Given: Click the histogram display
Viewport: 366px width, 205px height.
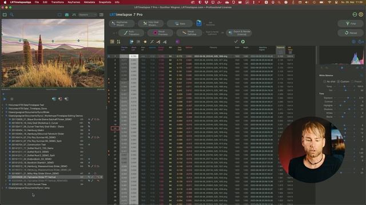Looking at the screenshot, I should [341, 55].
